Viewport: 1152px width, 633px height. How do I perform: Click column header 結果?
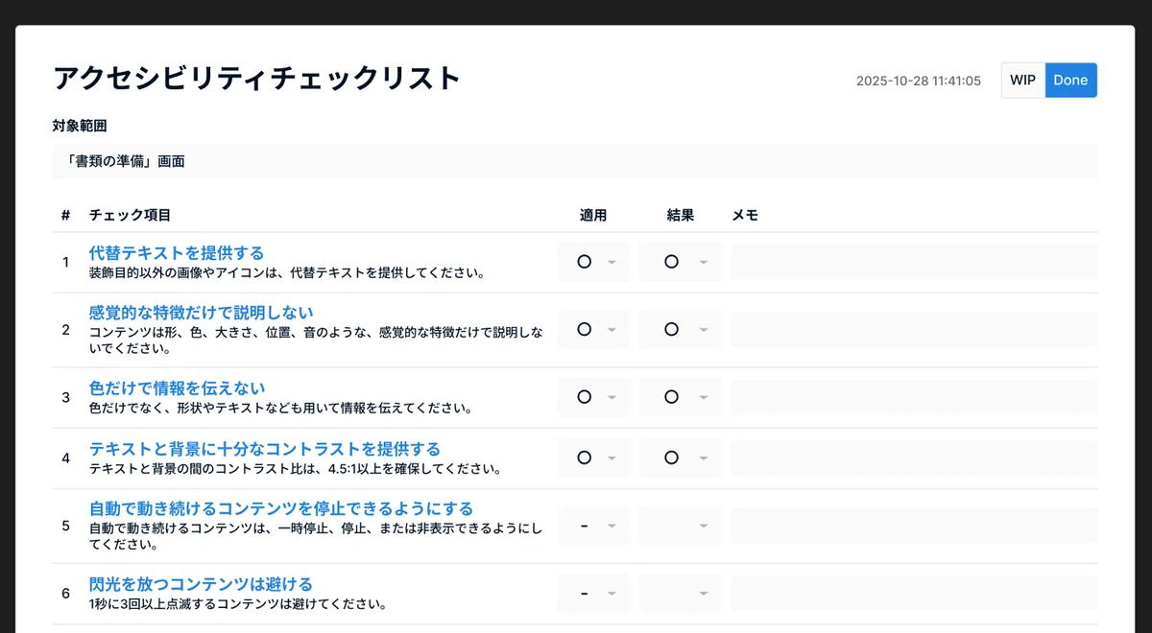tap(681, 216)
